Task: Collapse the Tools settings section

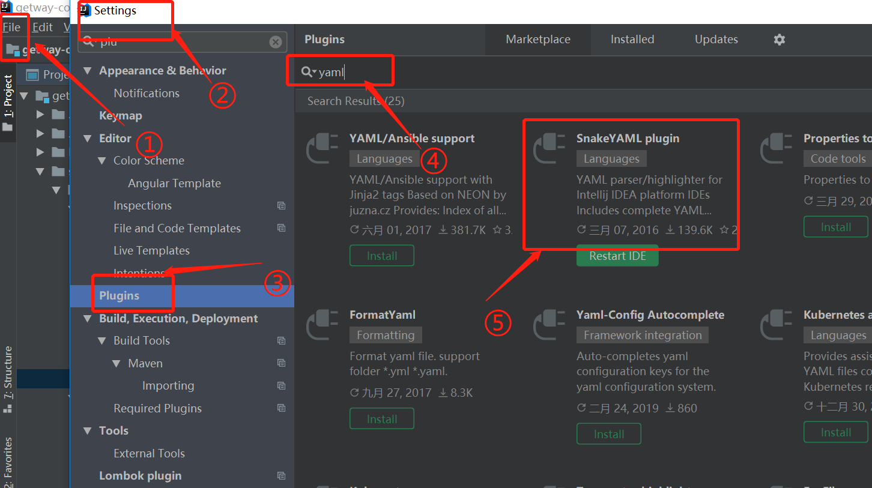Action: [88, 431]
